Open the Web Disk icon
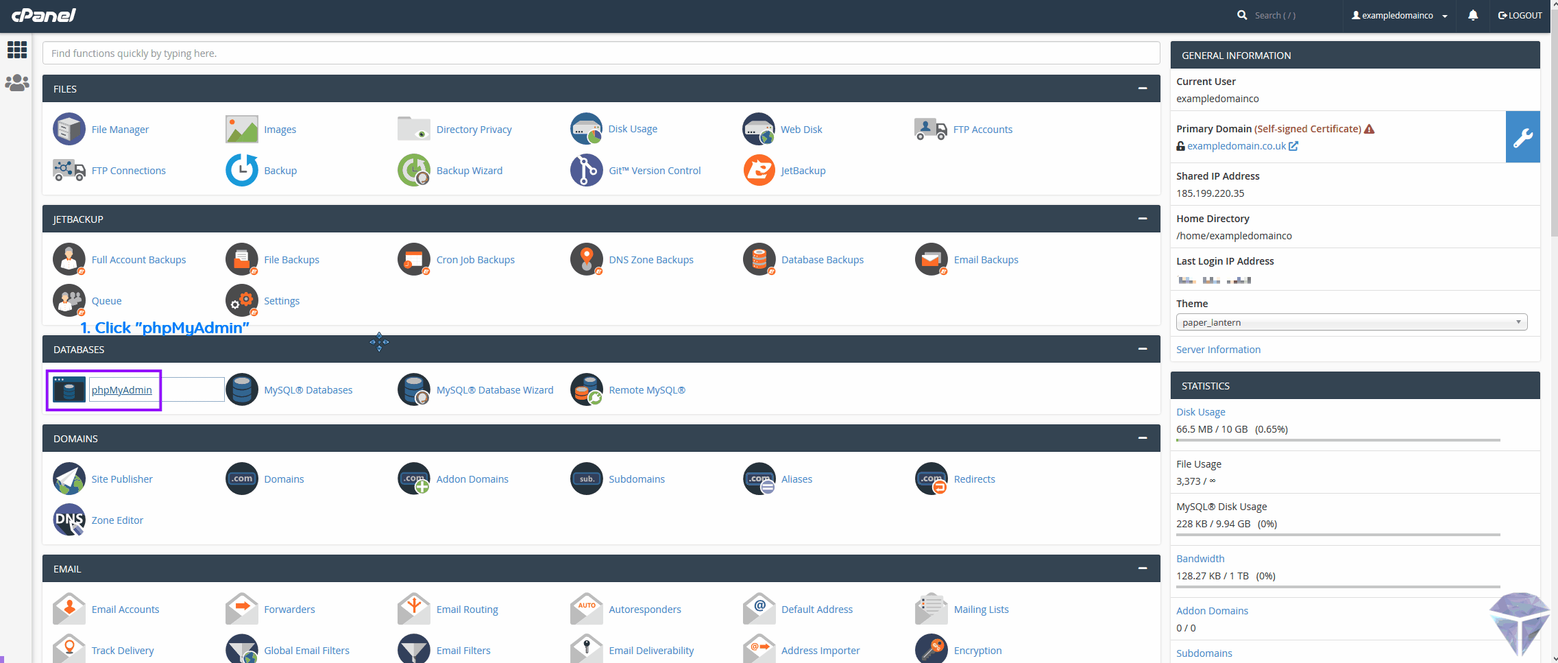This screenshot has height=663, width=1558. (759, 129)
